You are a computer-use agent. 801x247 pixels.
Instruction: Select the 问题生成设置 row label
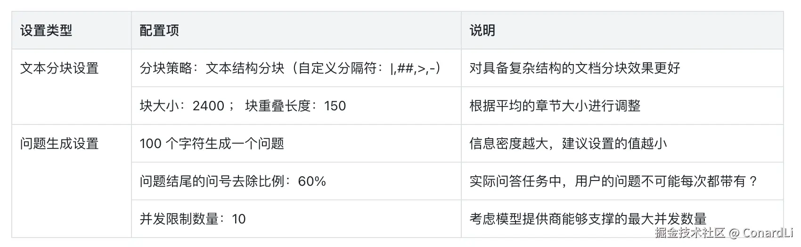point(59,144)
